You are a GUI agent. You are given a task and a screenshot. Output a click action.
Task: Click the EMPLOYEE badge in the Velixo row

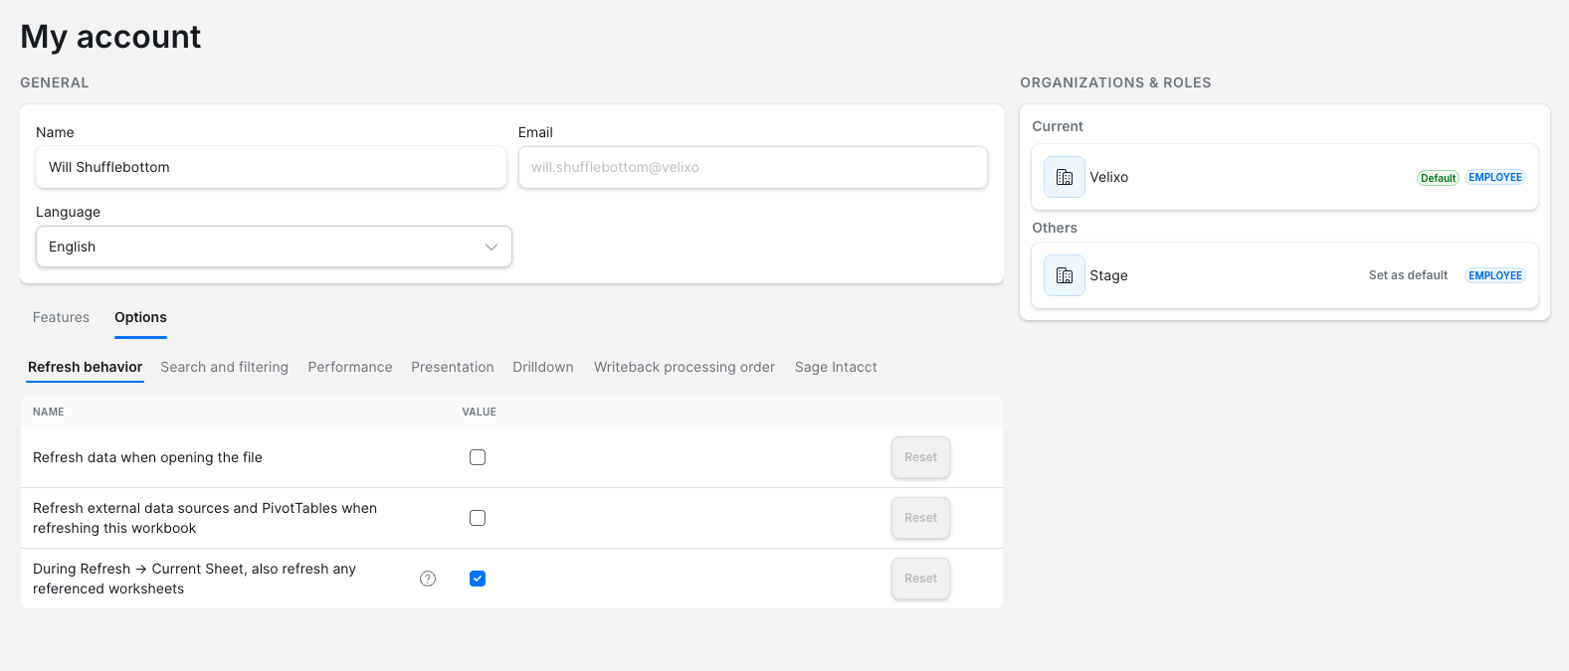click(1495, 177)
